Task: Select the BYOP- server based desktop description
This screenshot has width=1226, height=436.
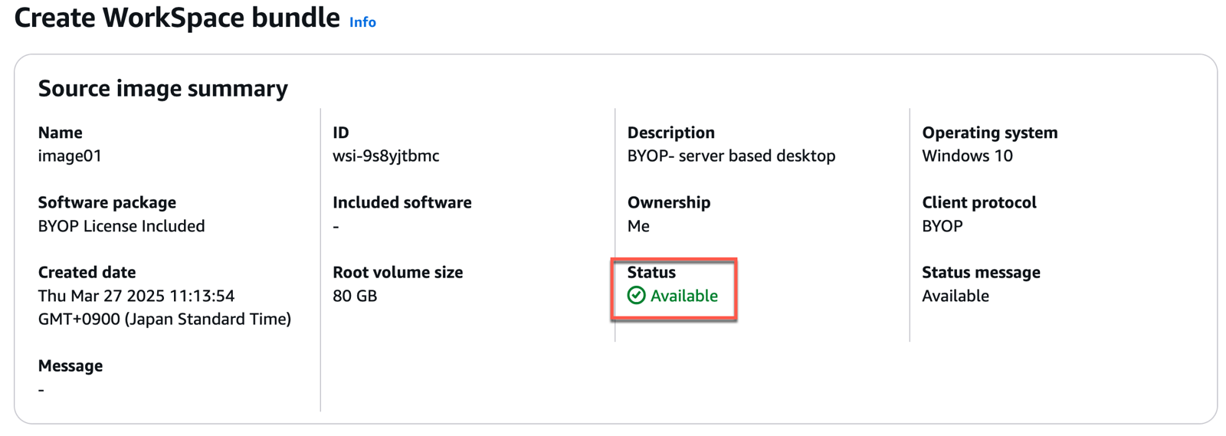Action: coord(731,156)
